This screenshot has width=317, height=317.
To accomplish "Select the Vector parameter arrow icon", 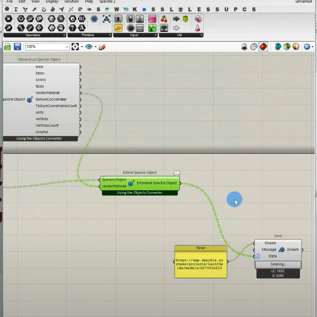I will tap(9, 28).
